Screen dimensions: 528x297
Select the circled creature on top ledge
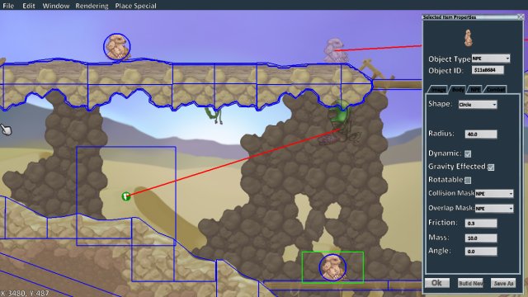[x=117, y=47]
